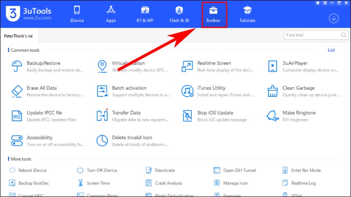The image size is (351, 197).
Task: Open the Realtime Log icon
Action: pos(285,183)
